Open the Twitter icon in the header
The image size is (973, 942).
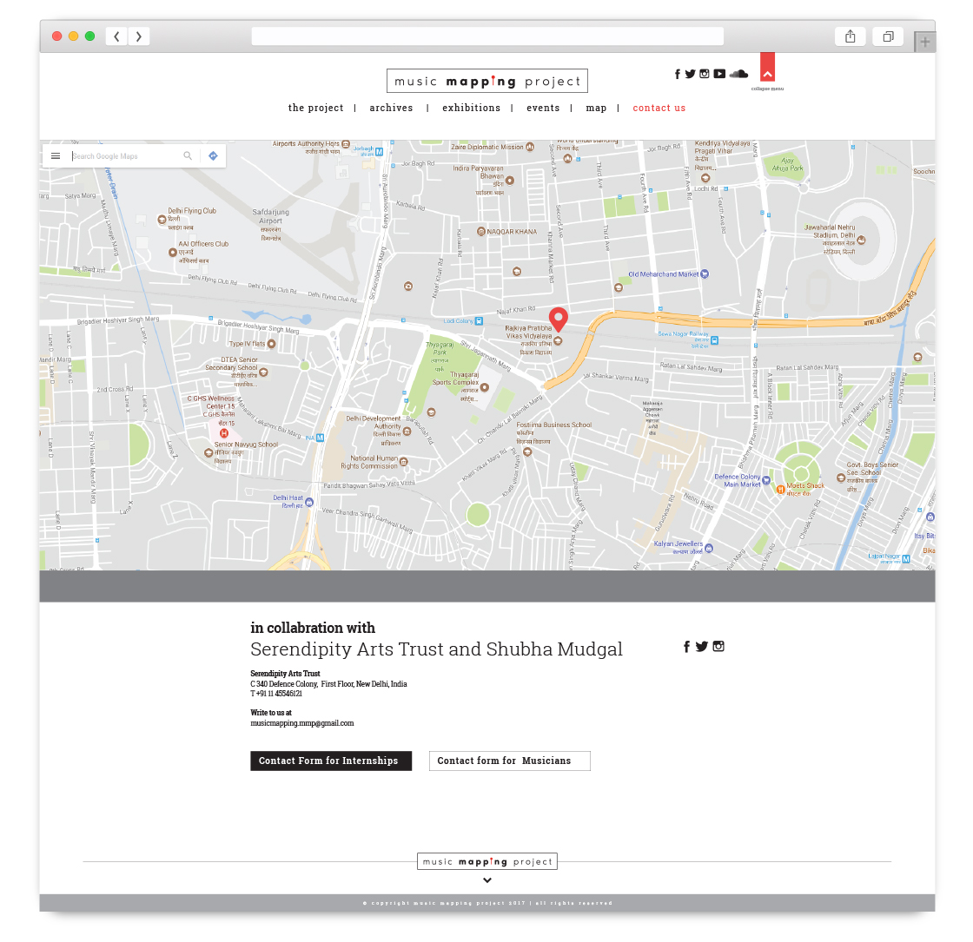(690, 74)
